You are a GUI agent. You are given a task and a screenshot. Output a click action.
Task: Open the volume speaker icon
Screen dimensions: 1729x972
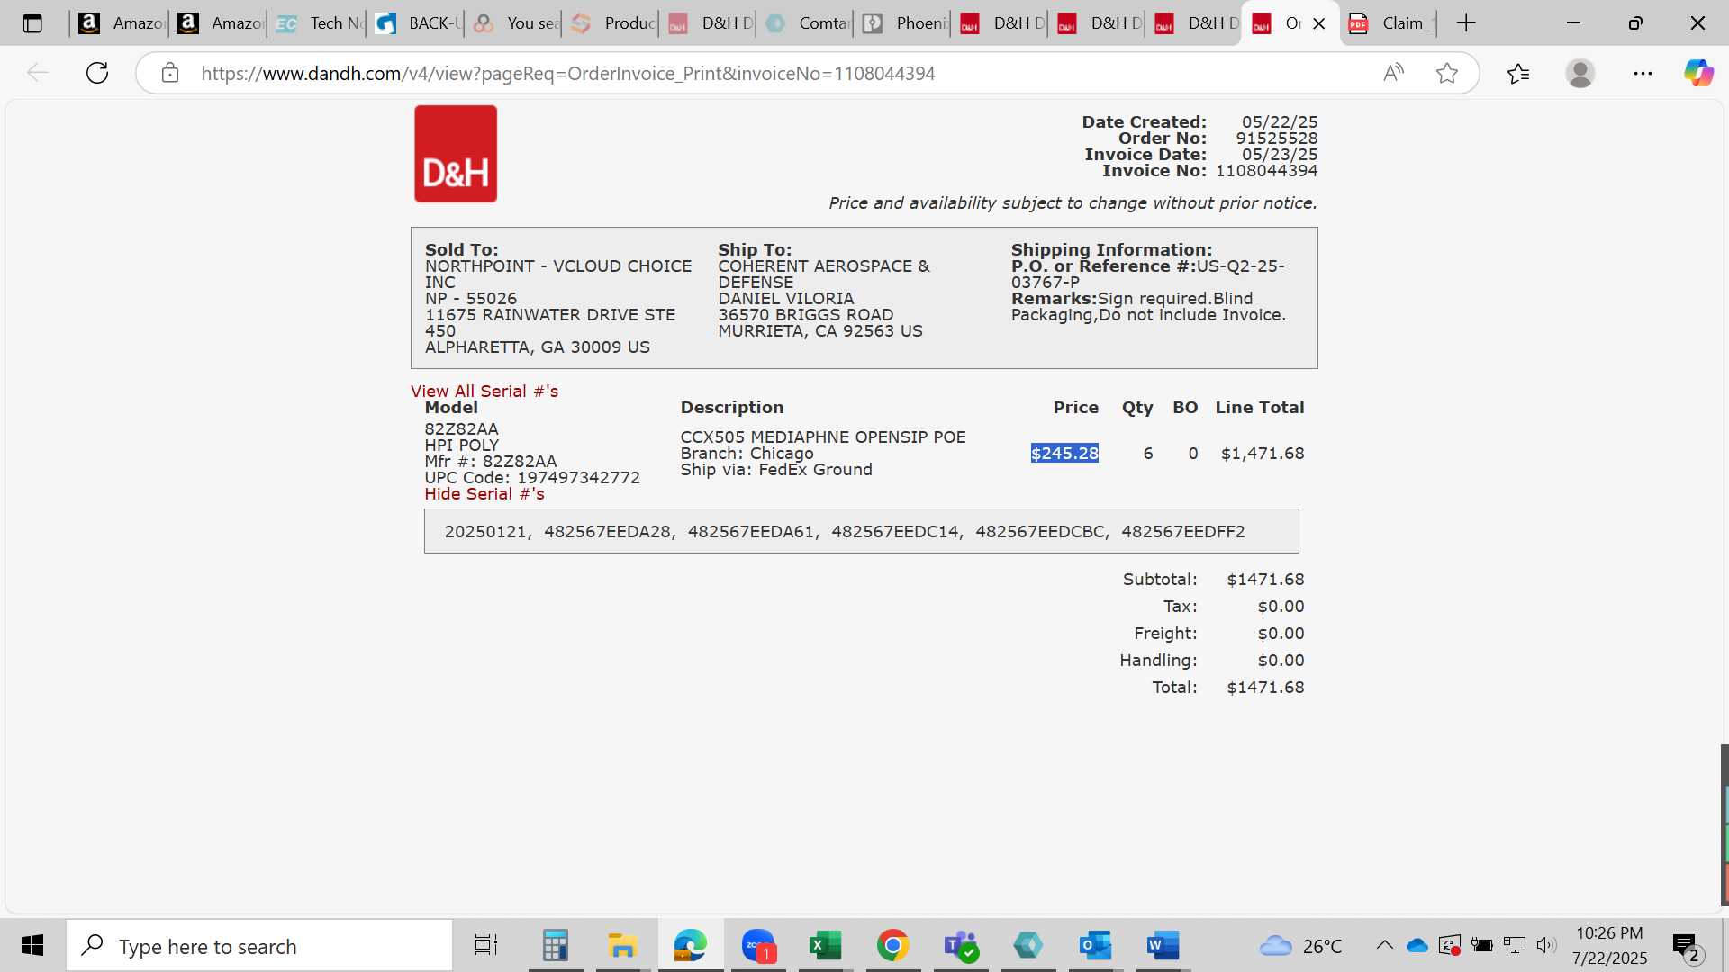1546,946
